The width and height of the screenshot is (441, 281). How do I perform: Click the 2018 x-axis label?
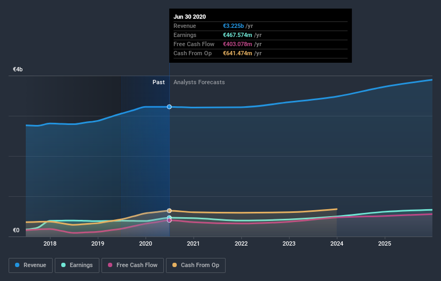click(50, 243)
